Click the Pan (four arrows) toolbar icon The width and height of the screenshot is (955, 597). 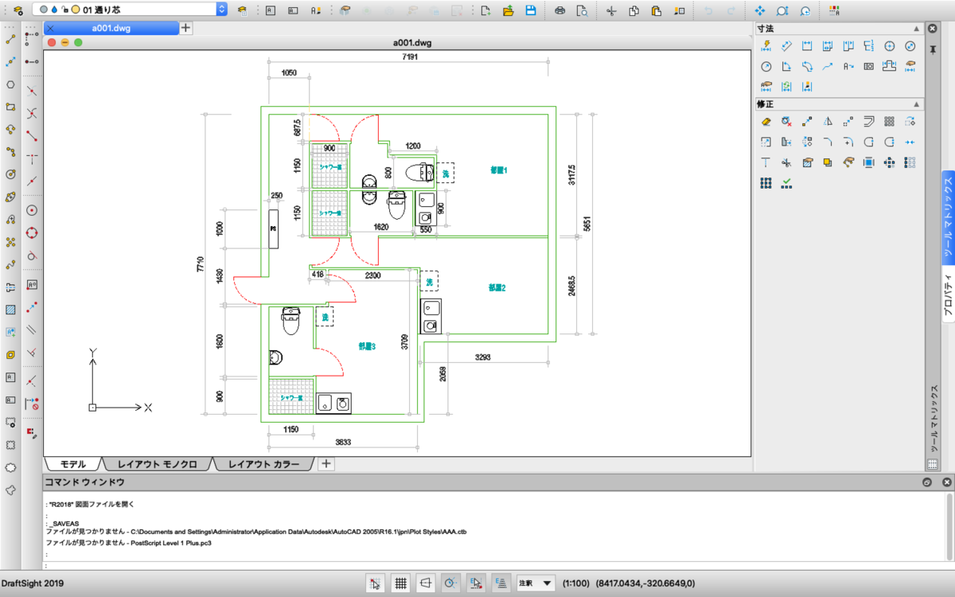pos(759,10)
